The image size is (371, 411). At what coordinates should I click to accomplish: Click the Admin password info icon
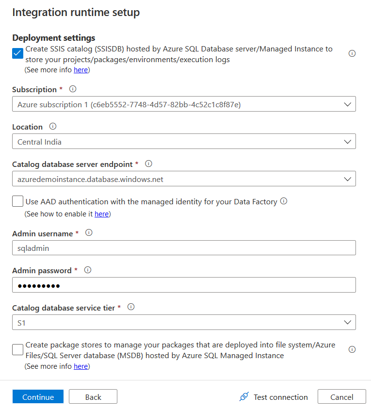(87, 270)
